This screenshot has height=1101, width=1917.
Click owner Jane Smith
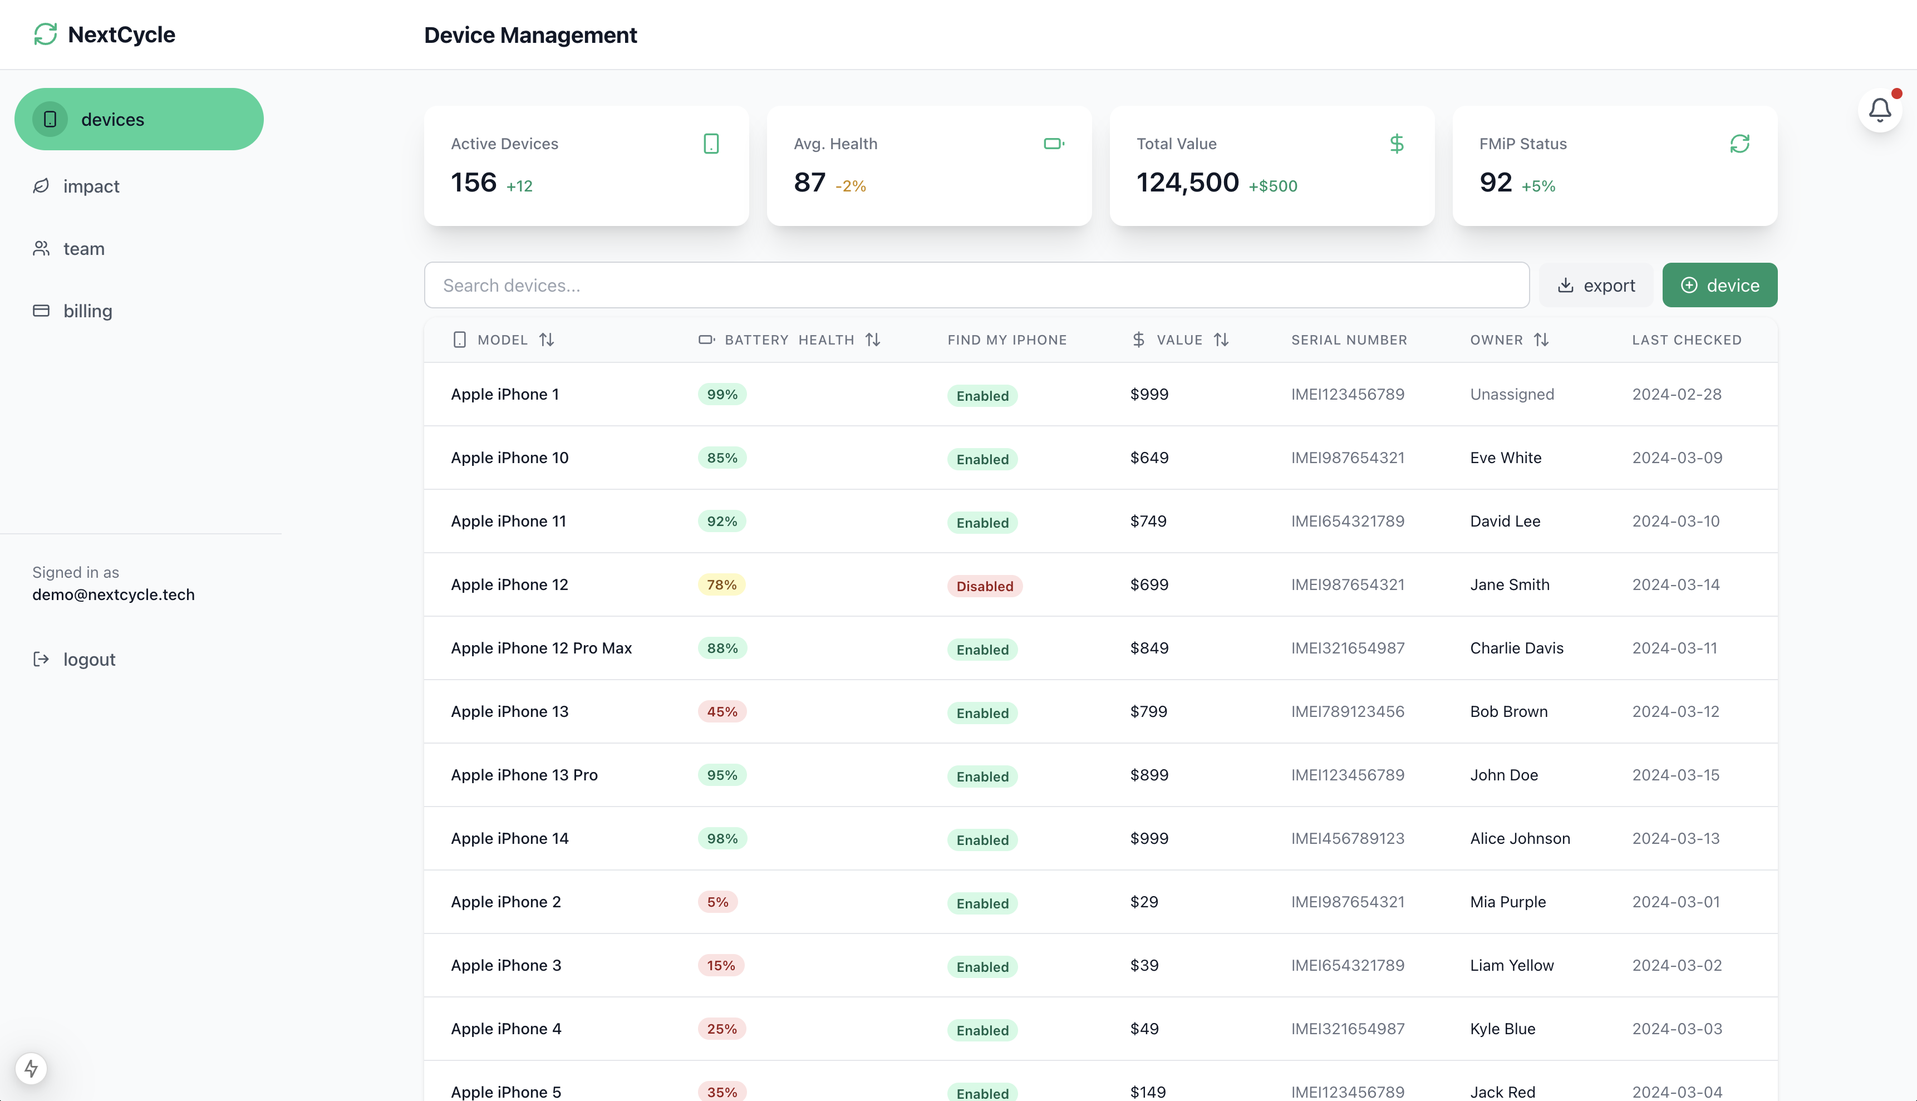[x=1510, y=584]
